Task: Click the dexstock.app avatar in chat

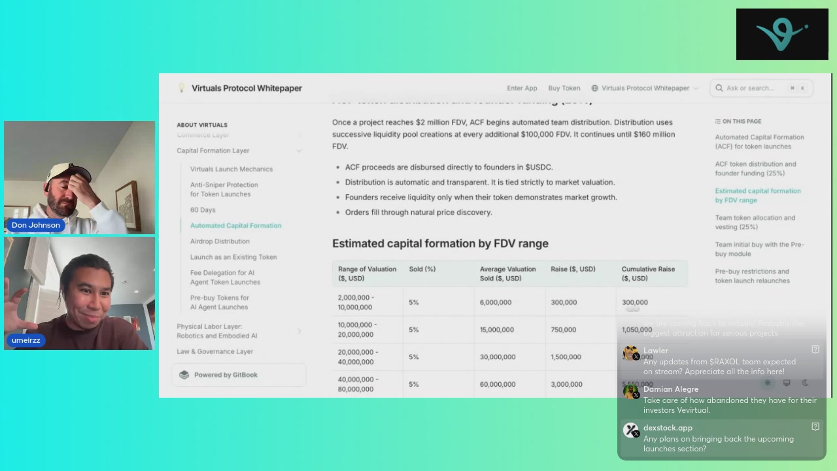Action: [x=630, y=430]
